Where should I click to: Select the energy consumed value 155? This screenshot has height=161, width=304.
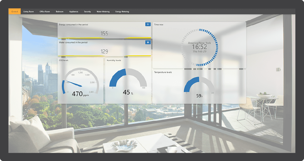[104, 34]
